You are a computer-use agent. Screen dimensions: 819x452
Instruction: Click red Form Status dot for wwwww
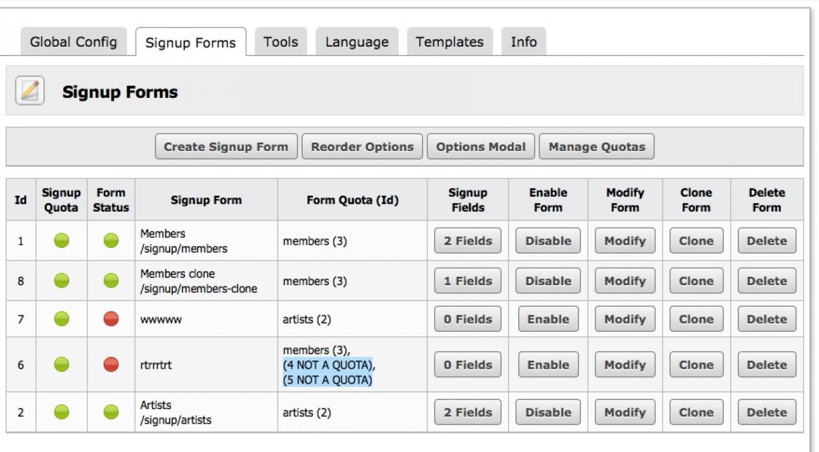(111, 319)
